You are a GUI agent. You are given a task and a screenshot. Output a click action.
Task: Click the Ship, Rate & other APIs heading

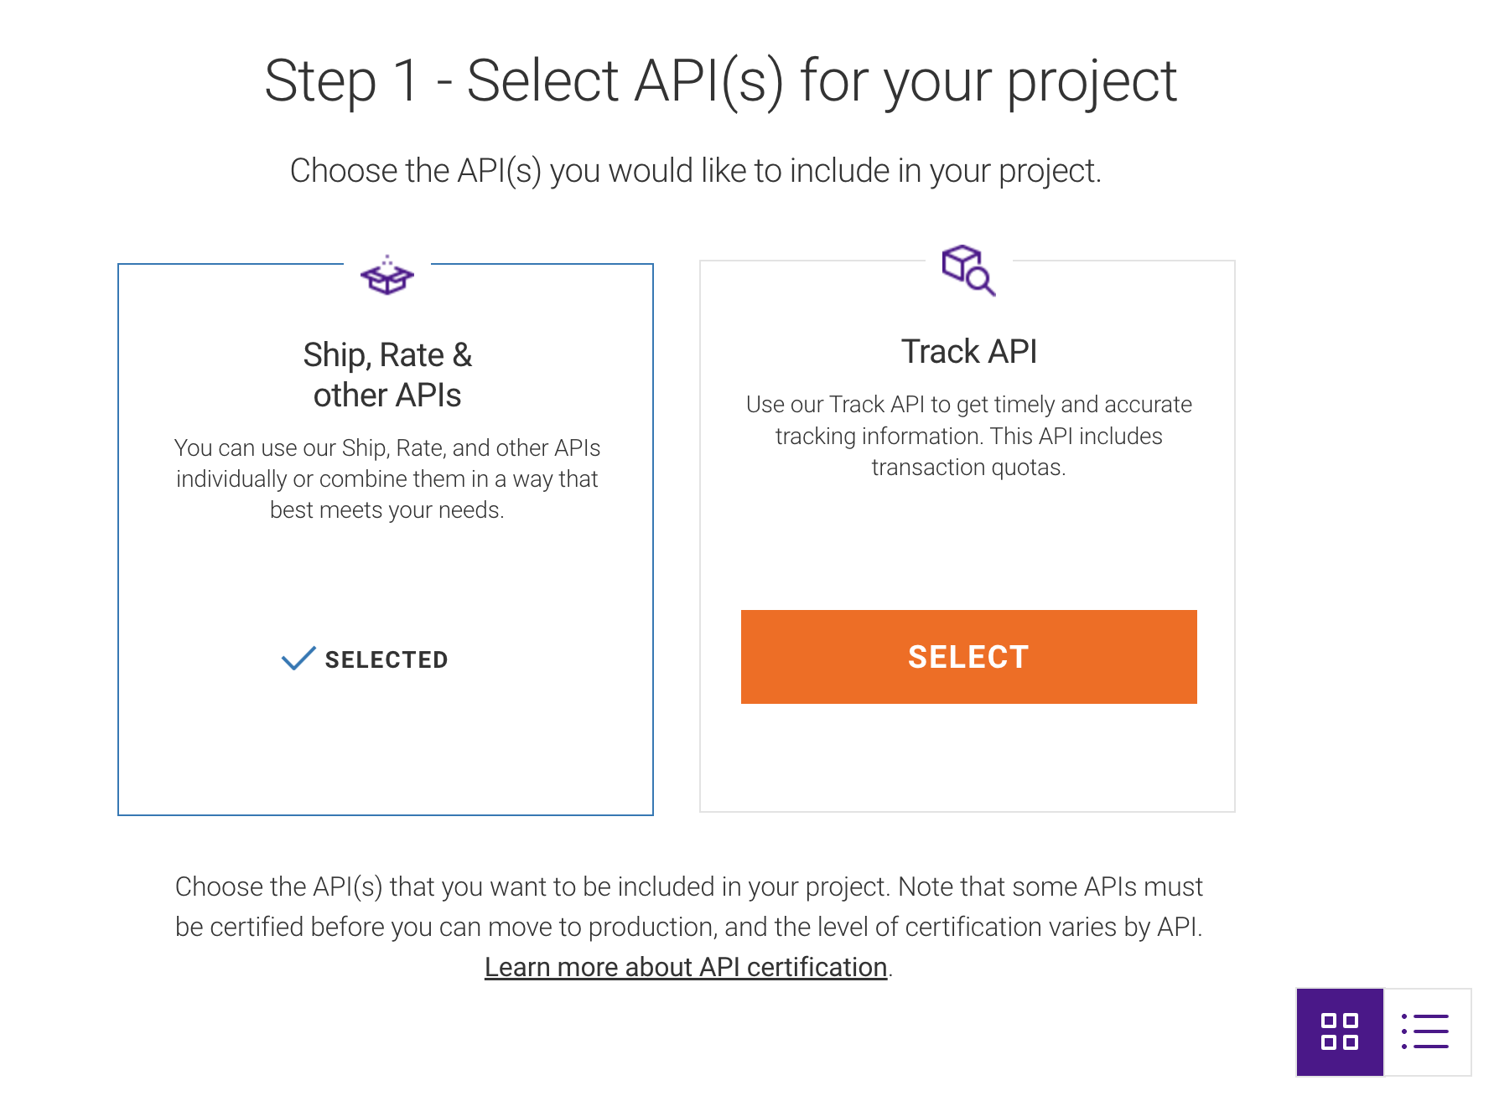click(386, 374)
